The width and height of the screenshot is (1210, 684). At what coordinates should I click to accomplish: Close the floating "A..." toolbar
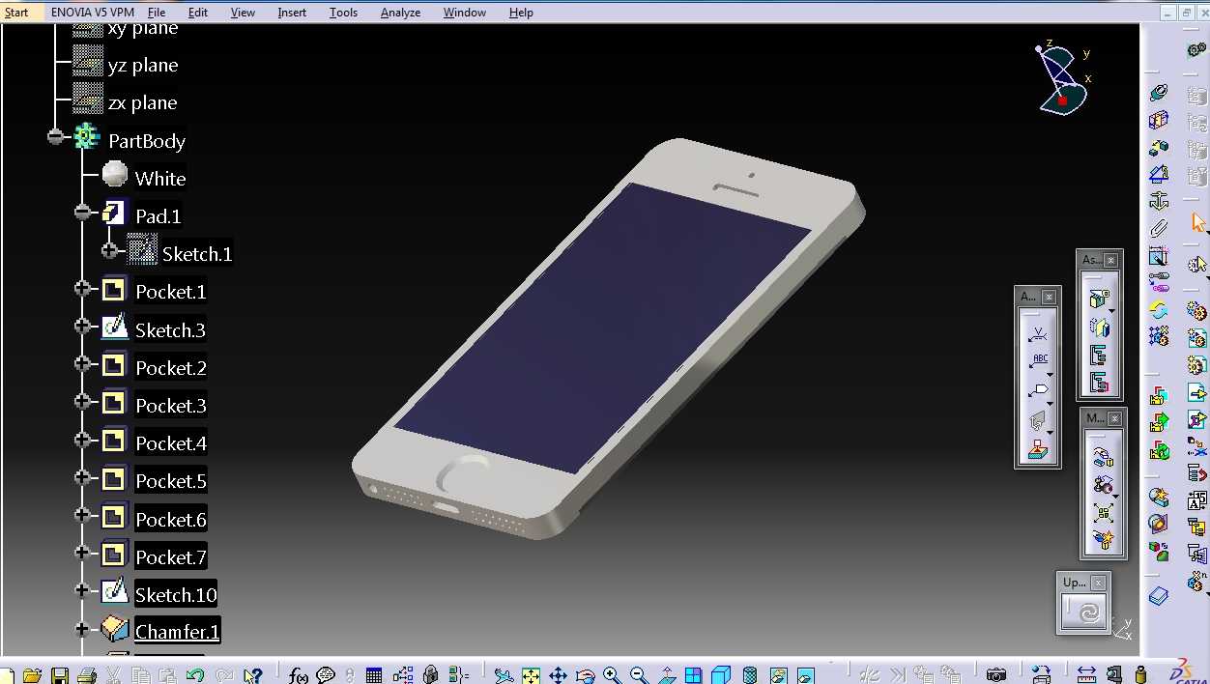tap(1049, 297)
